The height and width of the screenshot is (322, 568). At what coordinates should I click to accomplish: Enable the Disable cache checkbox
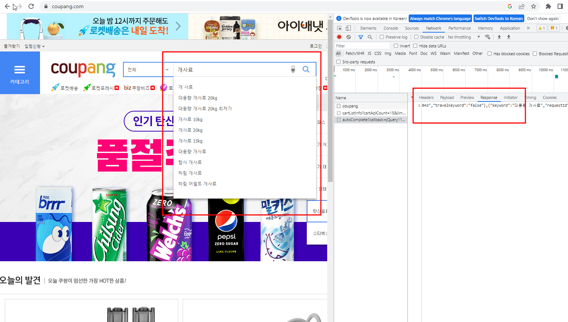(416, 37)
